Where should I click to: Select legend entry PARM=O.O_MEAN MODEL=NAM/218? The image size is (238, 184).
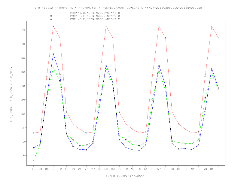[x=95, y=13]
